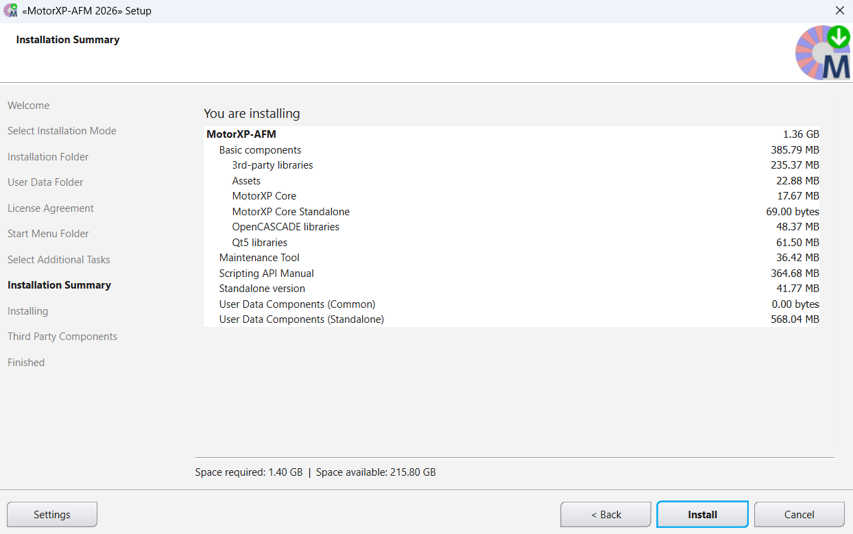Screen dimensions: 853x534
Task: Click the 3rd-party libraries entry
Action: [272, 165]
